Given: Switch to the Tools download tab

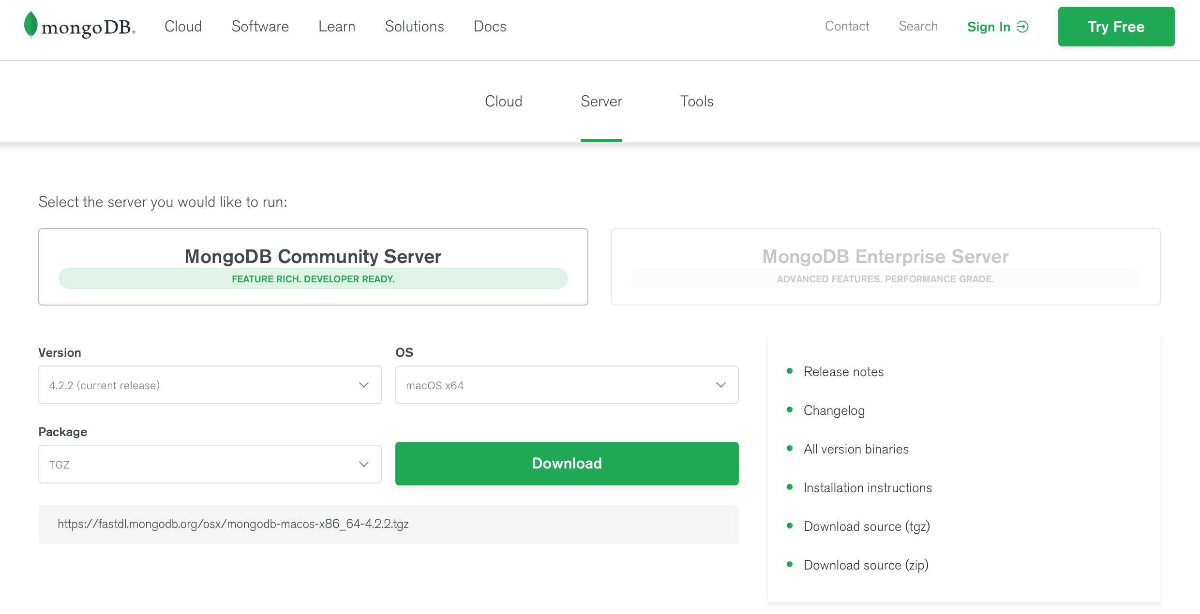Looking at the screenshot, I should tap(697, 102).
